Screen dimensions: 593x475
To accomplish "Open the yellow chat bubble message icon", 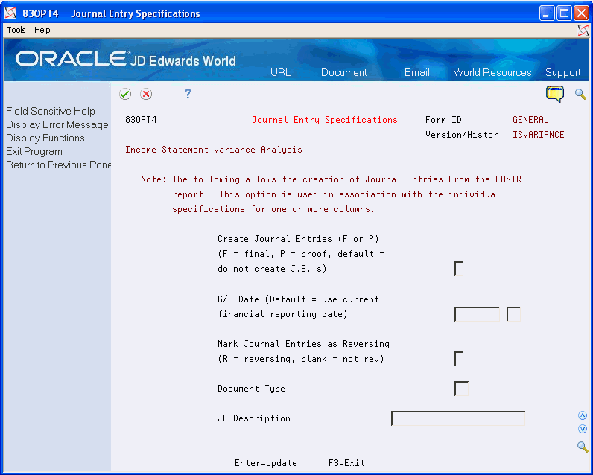I will point(555,94).
